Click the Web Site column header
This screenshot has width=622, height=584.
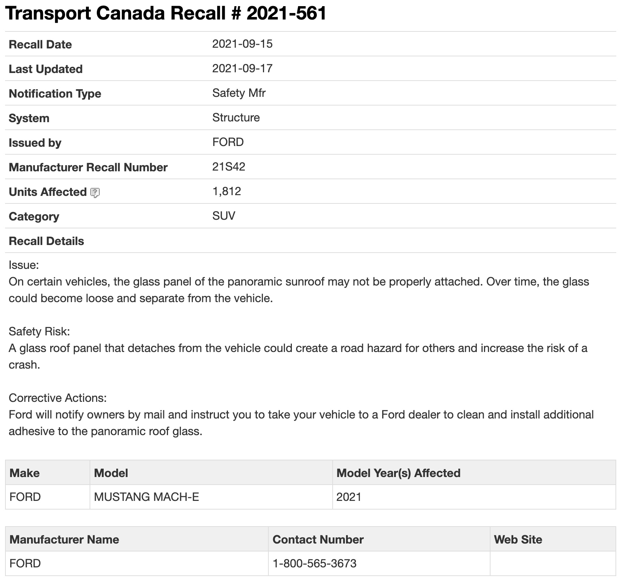coord(518,540)
